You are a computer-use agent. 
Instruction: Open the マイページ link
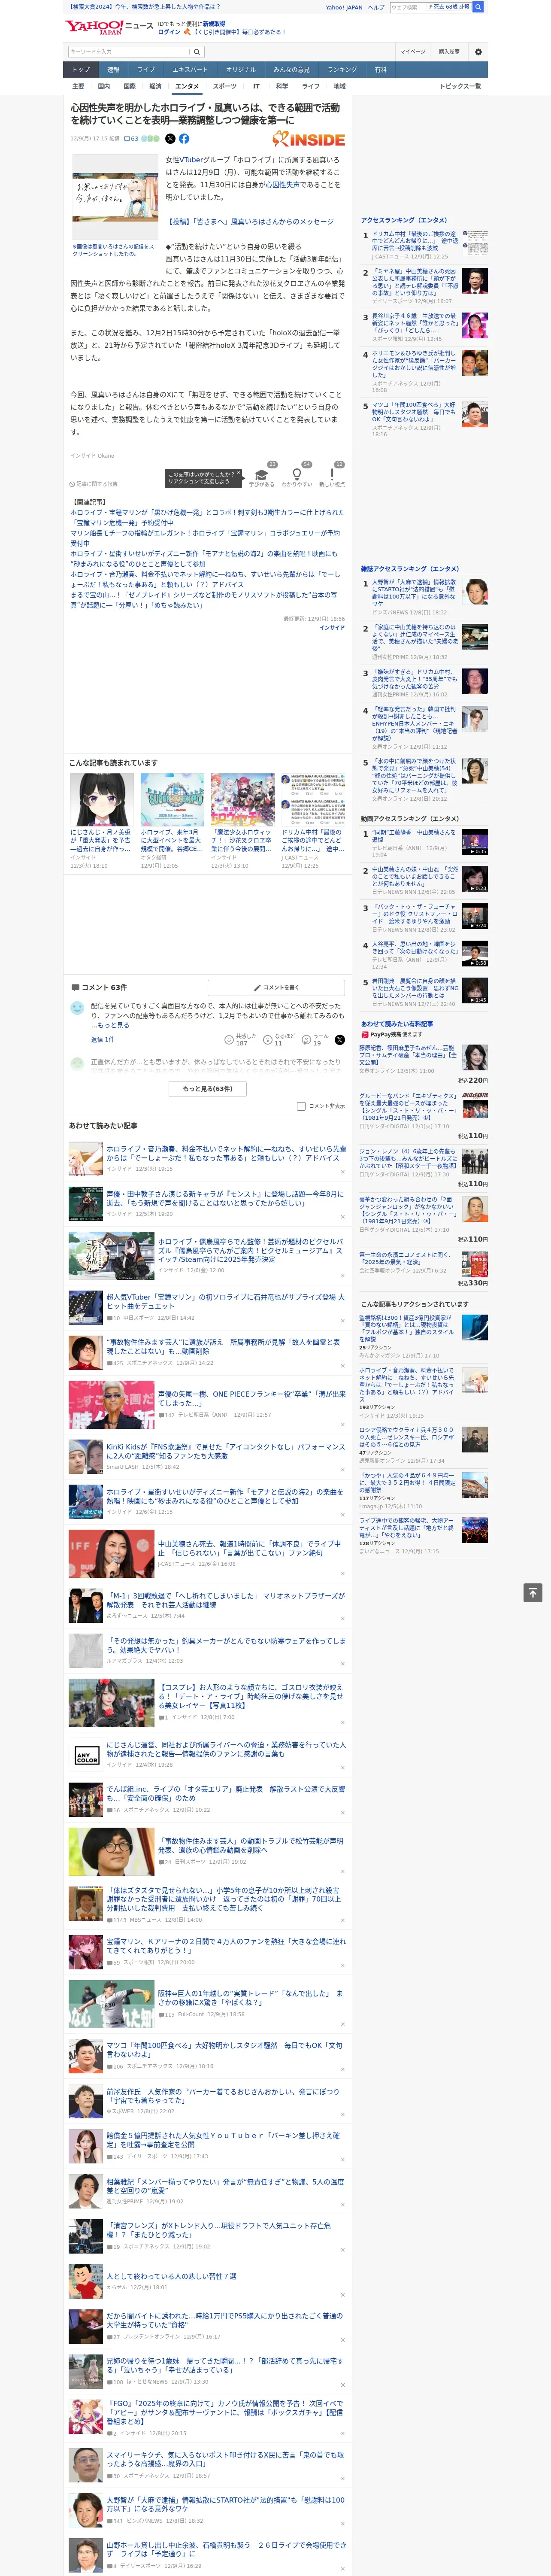[412, 51]
